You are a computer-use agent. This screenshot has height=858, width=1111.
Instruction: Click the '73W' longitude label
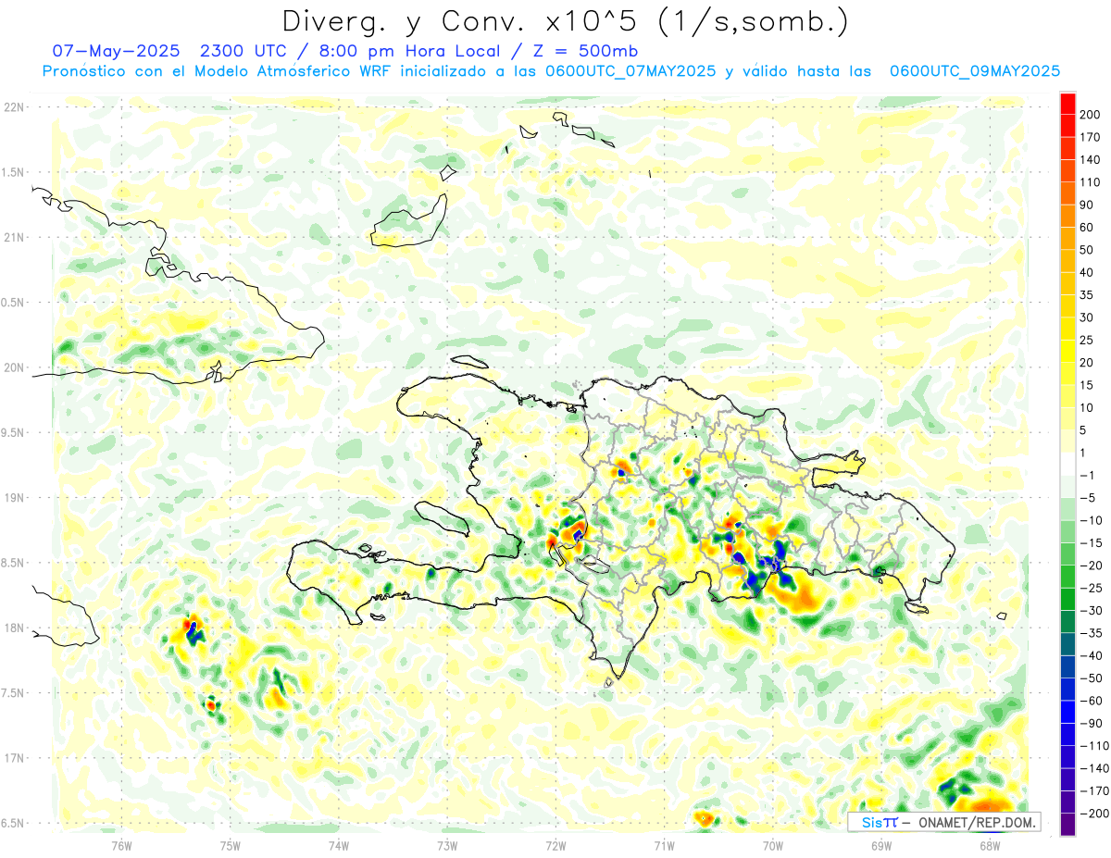coord(447,845)
